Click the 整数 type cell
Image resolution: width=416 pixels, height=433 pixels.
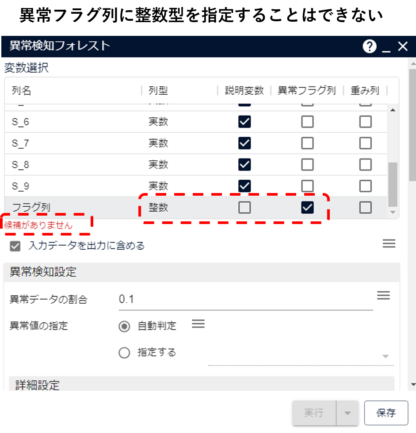[158, 207]
